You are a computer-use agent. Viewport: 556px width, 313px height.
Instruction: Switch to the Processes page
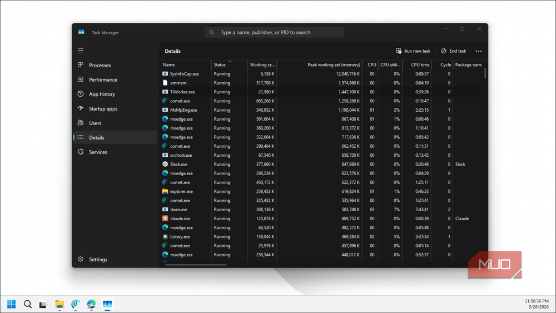(x=115, y=65)
